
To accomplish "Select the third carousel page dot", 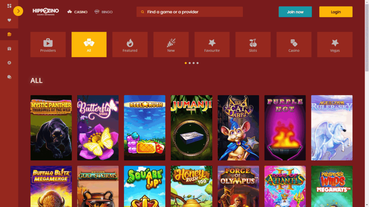I will pyautogui.click(x=194, y=63).
